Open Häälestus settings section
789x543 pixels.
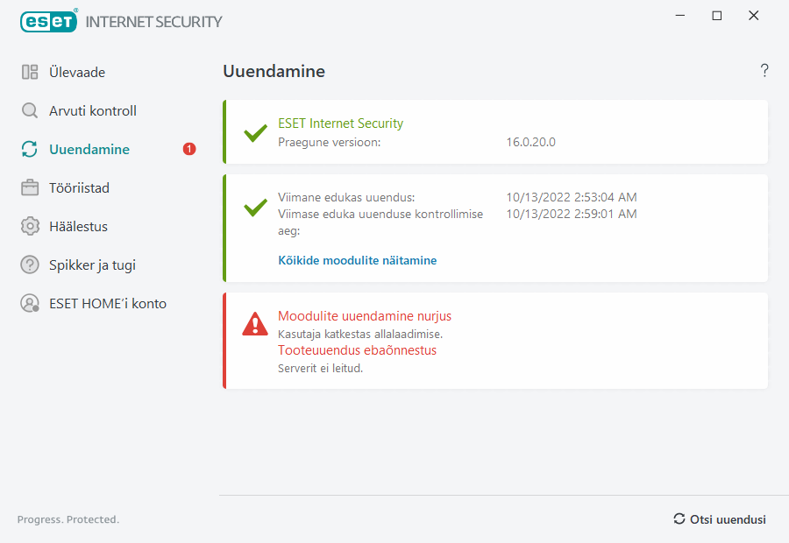(78, 227)
